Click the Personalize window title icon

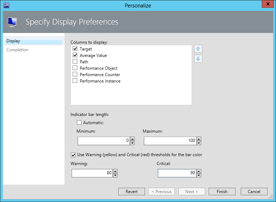[6, 5]
